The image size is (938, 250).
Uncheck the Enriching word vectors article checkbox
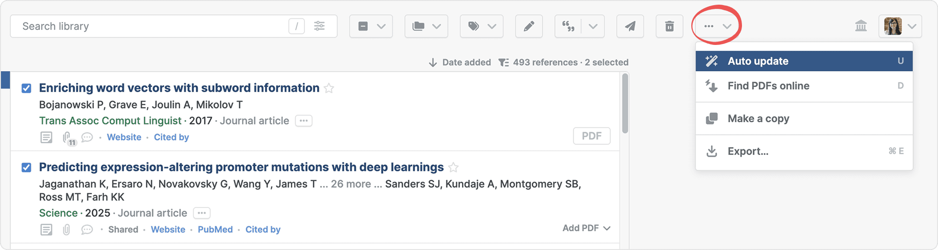coord(27,88)
